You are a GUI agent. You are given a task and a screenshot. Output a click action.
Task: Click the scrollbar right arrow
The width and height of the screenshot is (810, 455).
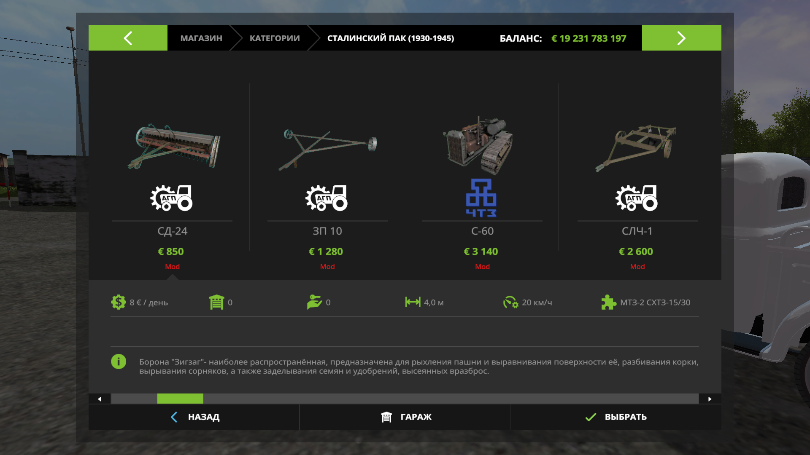pos(710,399)
